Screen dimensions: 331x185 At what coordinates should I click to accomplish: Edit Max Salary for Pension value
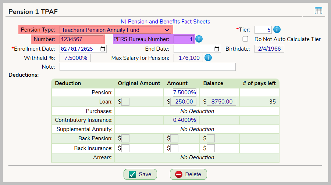[188, 58]
